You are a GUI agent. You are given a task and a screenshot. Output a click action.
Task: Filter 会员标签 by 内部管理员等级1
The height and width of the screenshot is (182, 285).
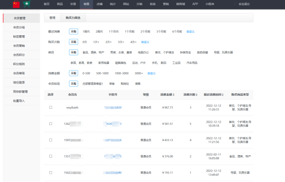click(93, 84)
